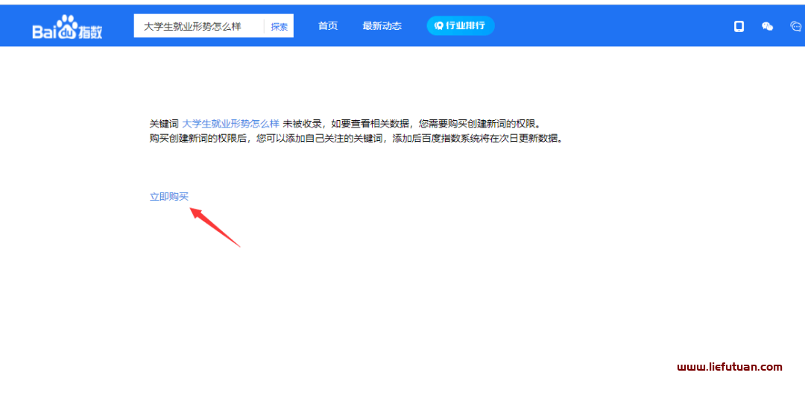The width and height of the screenshot is (805, 393).
Task: Open the WeChat icon in header
Action: coord(768,26)
